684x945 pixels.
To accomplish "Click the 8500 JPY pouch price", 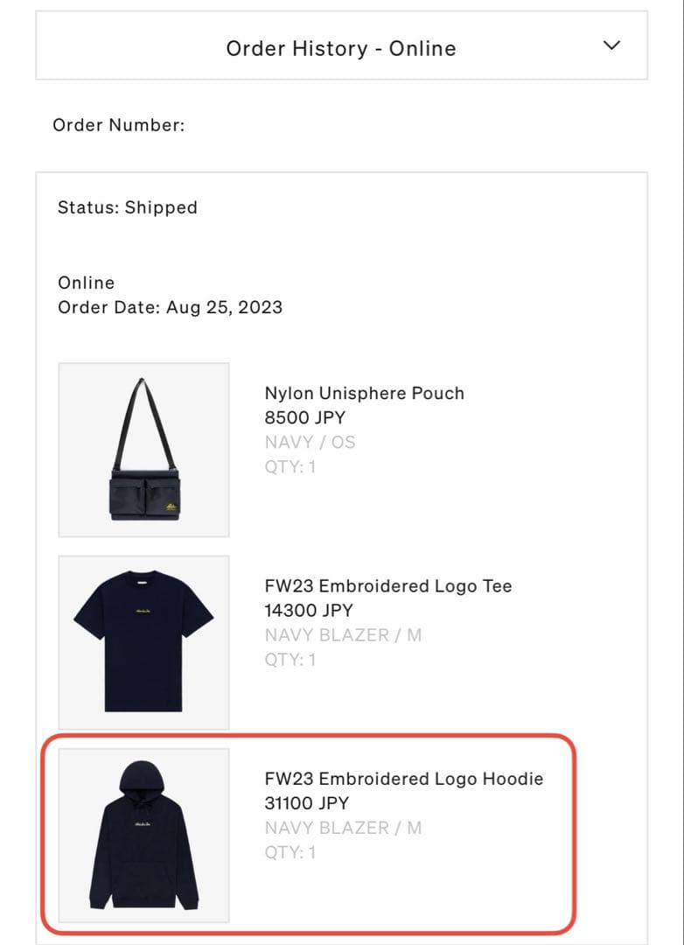I will [x=305, y=417].
